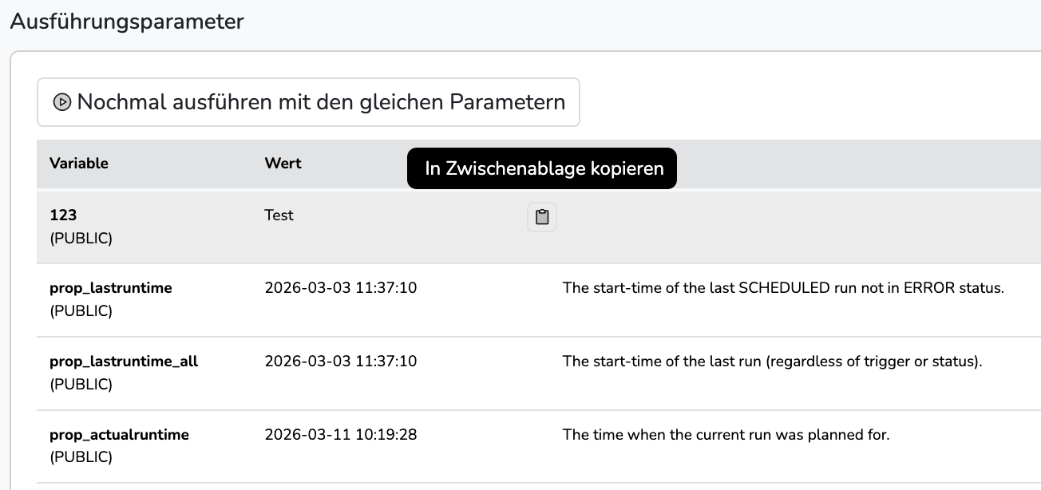Click play icon in rerun button
This screenshot has height=490, width=1041.
pyautogui.click(x=61, y=102)
